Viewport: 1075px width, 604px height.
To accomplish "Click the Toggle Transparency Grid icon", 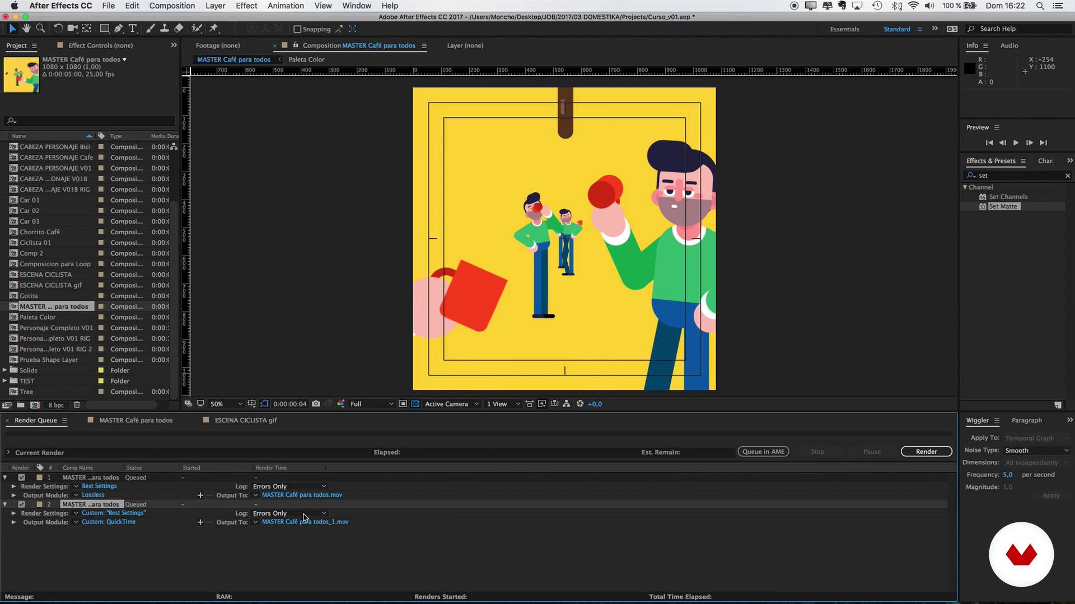I will pos(415,403).
